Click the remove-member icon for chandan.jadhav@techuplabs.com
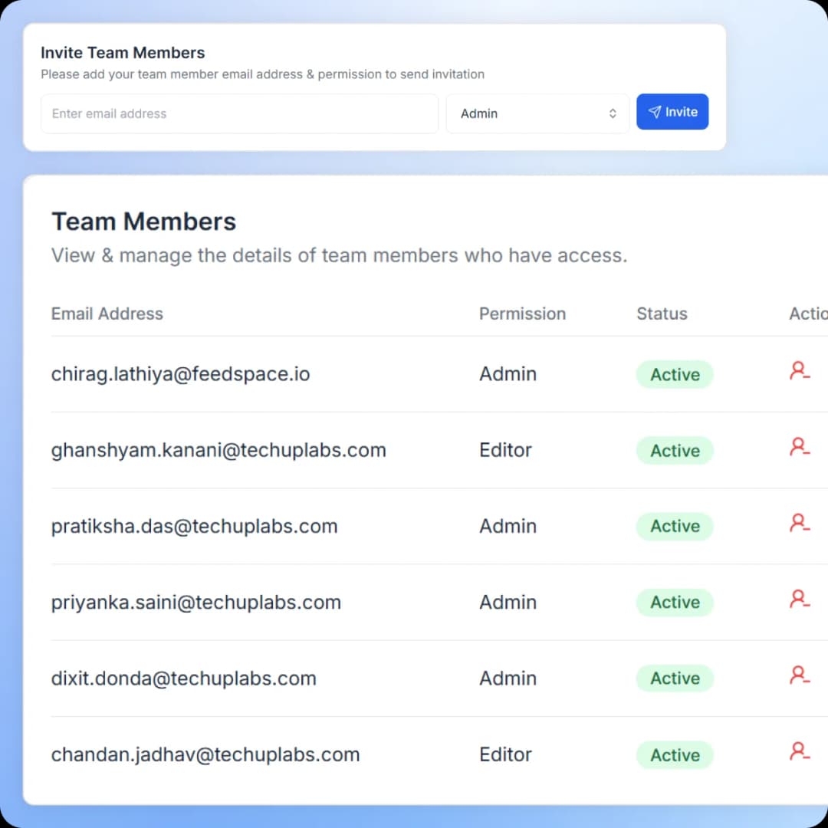 click(799, 751)
